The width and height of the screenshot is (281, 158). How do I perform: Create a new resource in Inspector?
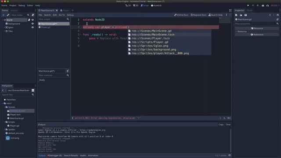pos(236,15)
